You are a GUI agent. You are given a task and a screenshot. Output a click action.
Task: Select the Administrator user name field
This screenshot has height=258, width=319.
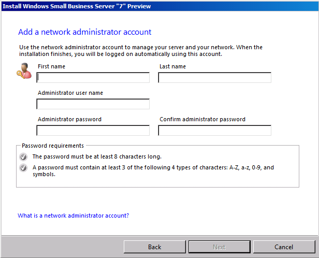pos(93,104)
